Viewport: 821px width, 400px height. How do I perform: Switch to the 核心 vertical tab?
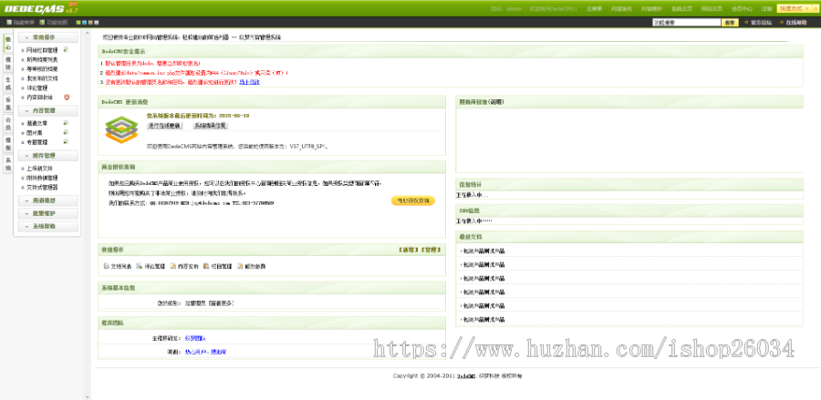point(8,44)
